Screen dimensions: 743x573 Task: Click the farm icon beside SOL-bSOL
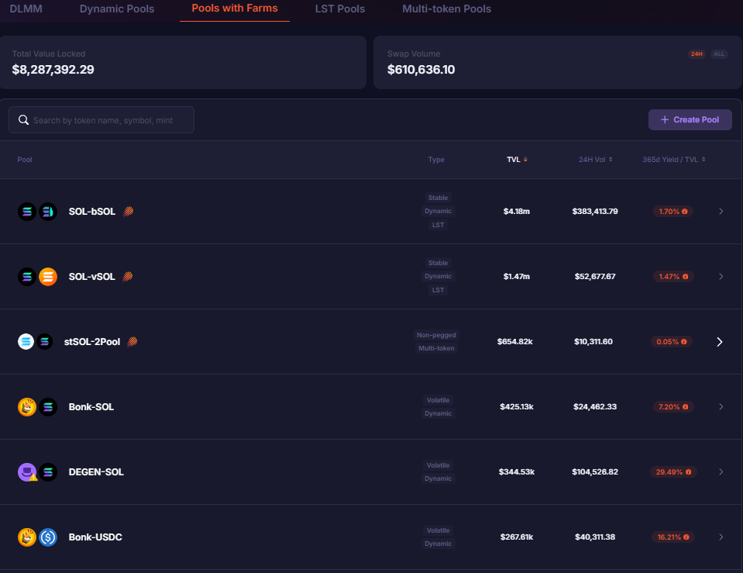(x=129, y=212)
